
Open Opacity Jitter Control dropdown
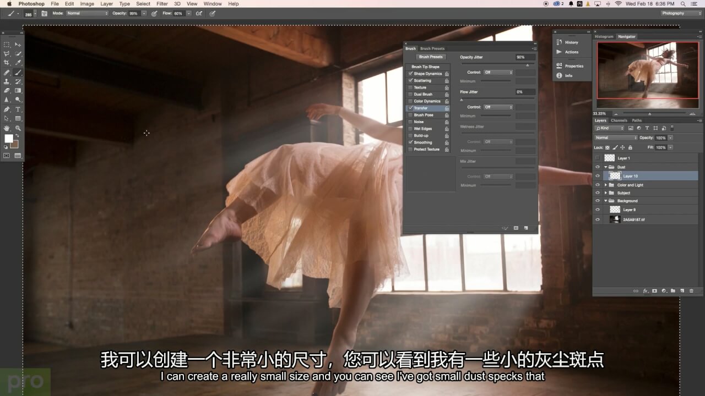tap(498, 72)
